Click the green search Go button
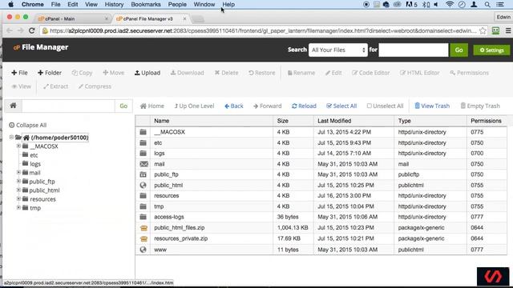This screenshot has height=288, width=513. coord(458,50)
